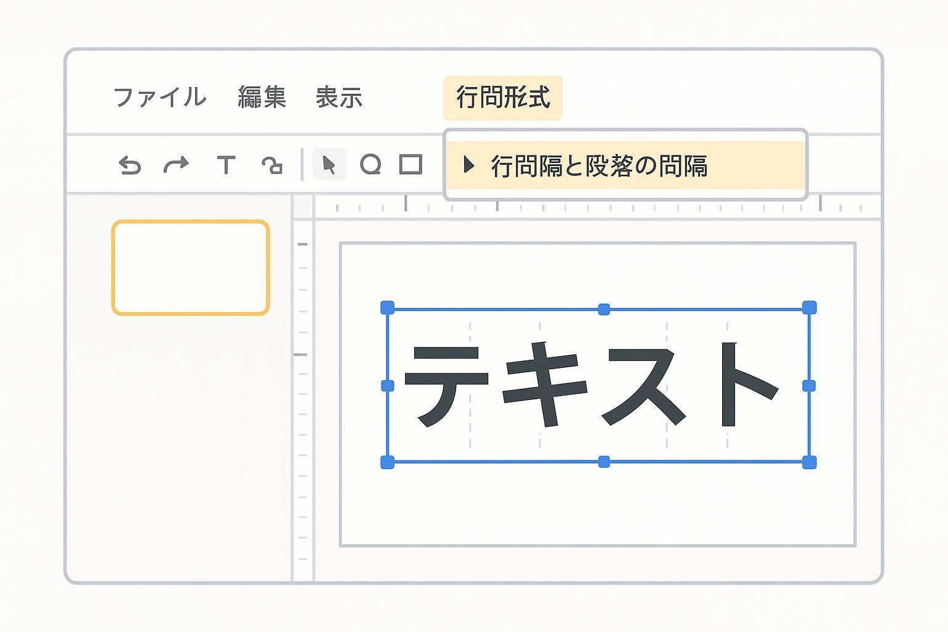Select the slide thumbnail in left panel

191,268
